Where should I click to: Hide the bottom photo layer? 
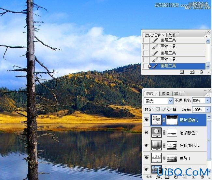(146, 169)
